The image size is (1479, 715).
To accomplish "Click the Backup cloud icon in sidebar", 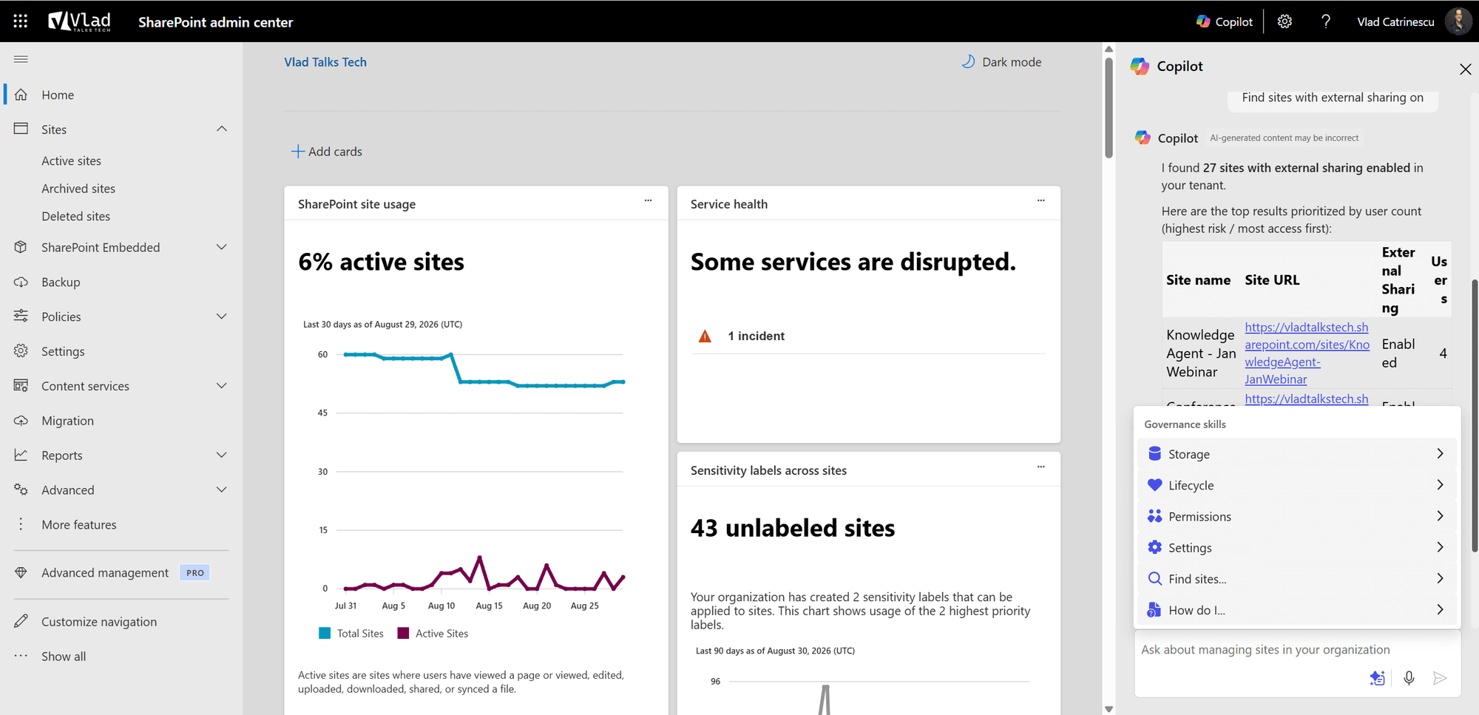I will 21,282.
